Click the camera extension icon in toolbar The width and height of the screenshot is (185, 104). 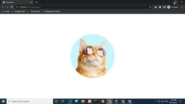(x=156, y=7)
